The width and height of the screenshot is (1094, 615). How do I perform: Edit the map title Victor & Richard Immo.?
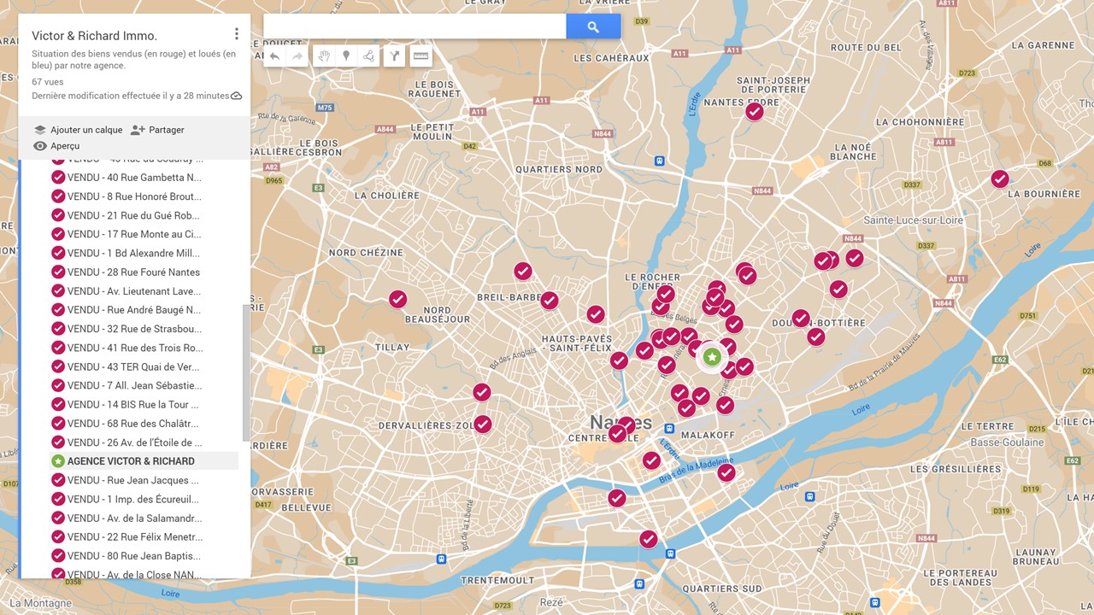[x=95, y=36]
